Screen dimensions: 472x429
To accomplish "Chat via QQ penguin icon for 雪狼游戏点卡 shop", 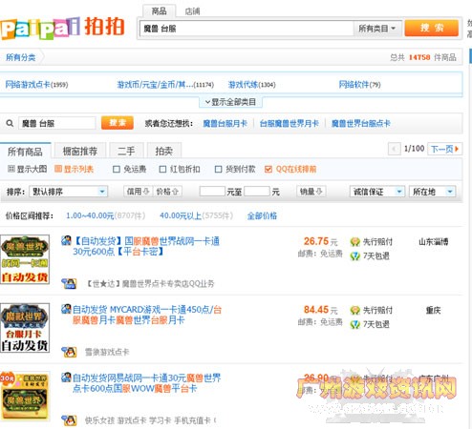I will pos(69,352).
